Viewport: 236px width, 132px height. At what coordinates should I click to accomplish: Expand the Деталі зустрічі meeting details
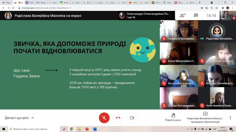pos(19,118)
